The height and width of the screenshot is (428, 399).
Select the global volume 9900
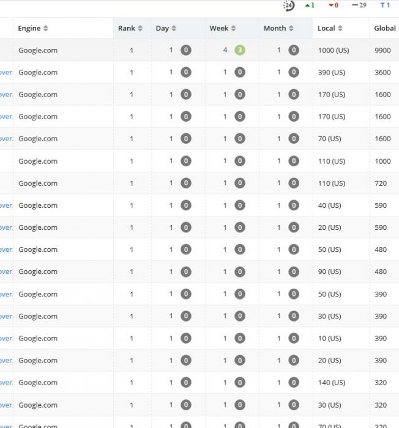pos(382,50)
